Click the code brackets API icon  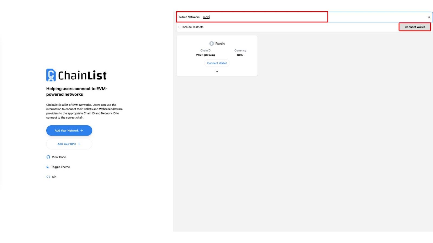(x=48, y=177)
